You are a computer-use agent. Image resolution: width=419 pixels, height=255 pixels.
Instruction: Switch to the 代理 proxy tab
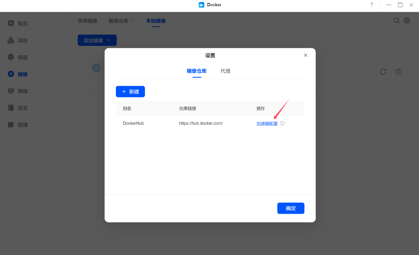[226, 71]
